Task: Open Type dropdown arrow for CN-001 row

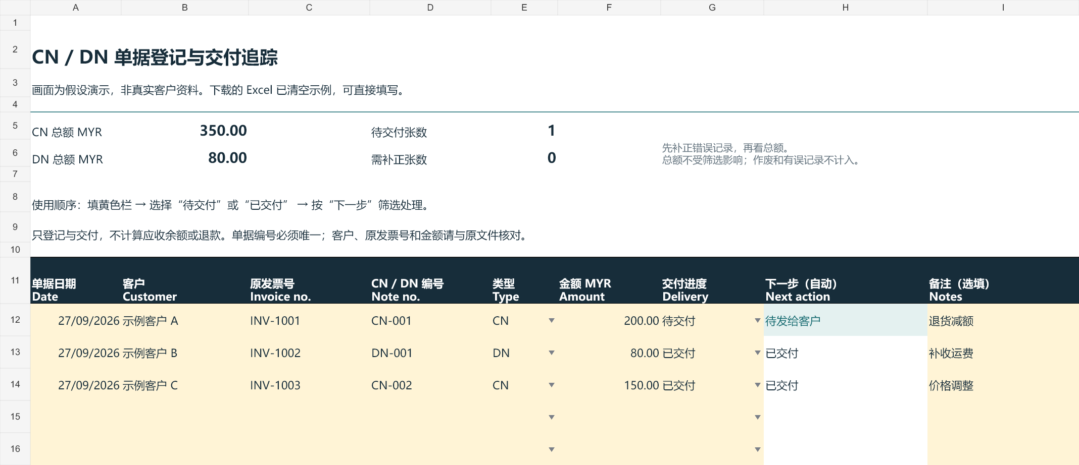Action: coord(552,320)
